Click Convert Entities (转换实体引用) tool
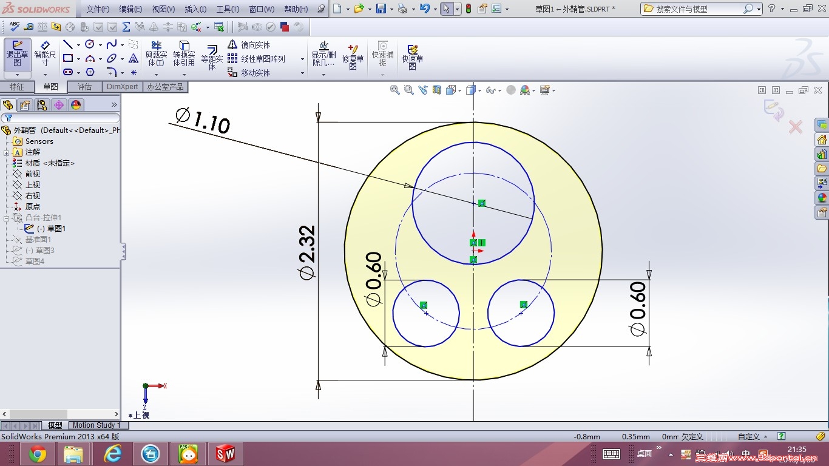829x466 pixels. [x=184, y=54]
